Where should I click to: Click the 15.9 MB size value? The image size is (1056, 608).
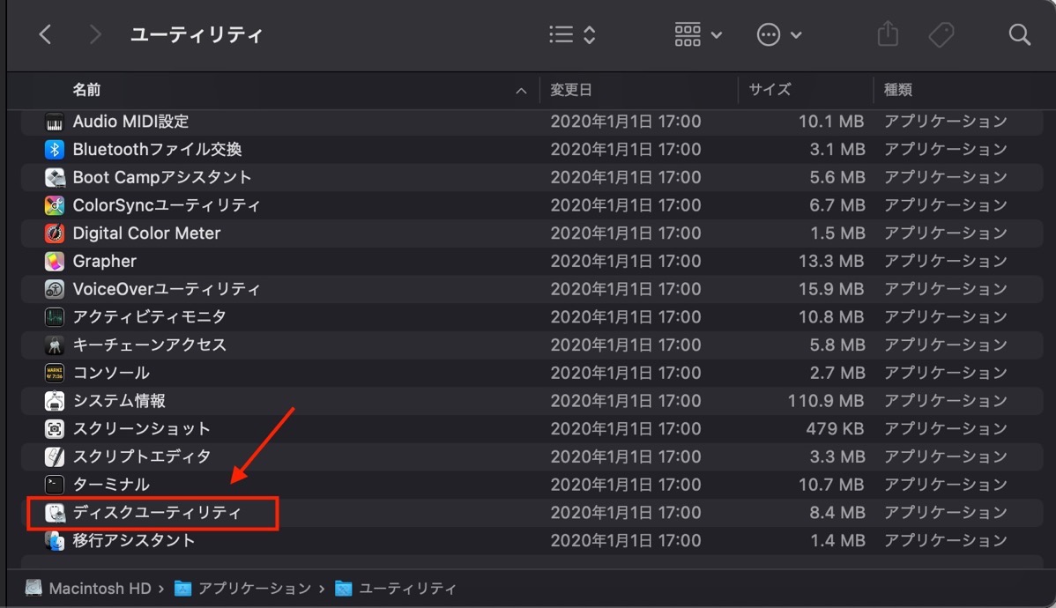[831, 289]
